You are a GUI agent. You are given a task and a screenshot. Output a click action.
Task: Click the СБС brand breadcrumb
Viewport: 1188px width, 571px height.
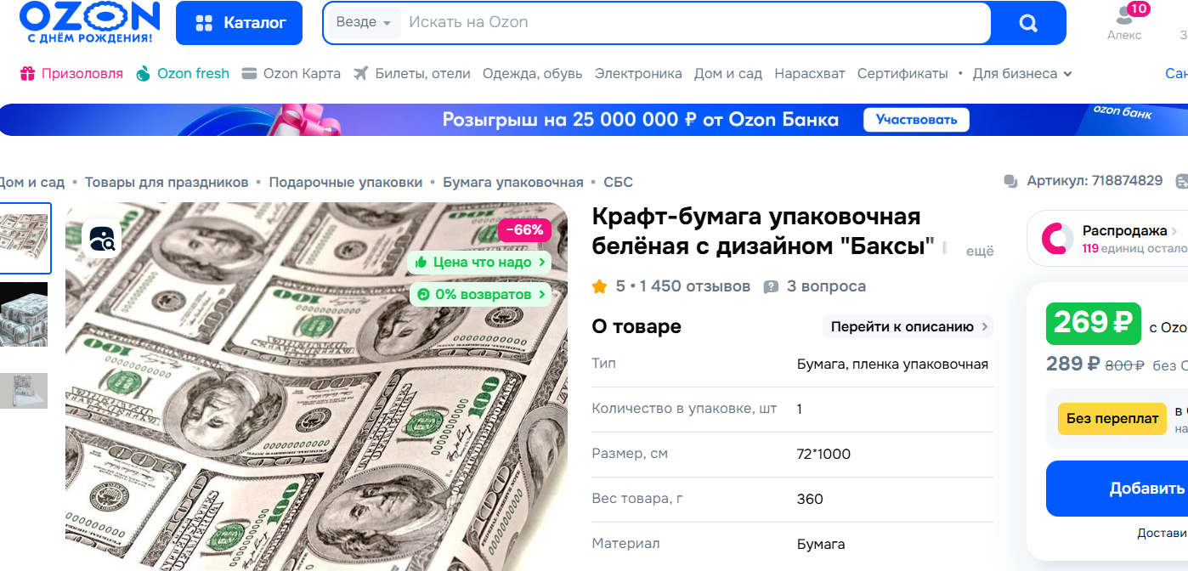(618, 182)
